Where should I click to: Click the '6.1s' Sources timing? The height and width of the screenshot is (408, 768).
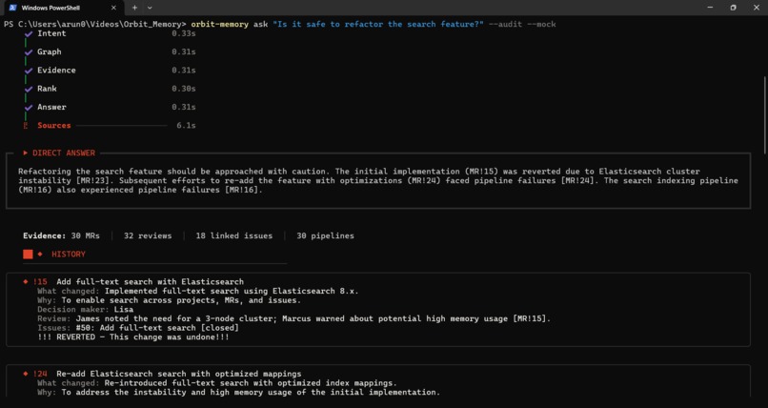pos(186,126)
